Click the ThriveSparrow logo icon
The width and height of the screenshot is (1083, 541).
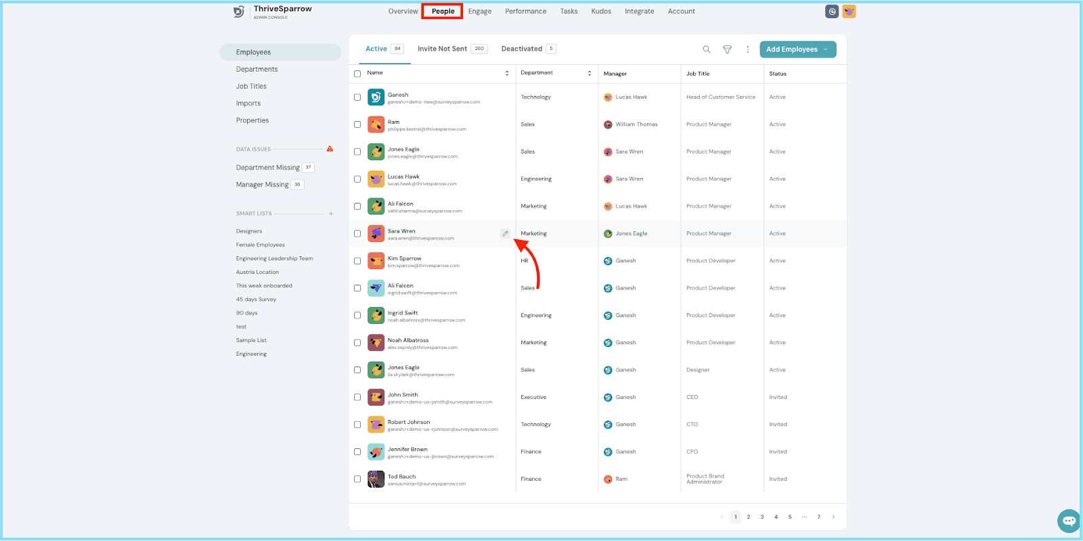(x=239, y=11)
